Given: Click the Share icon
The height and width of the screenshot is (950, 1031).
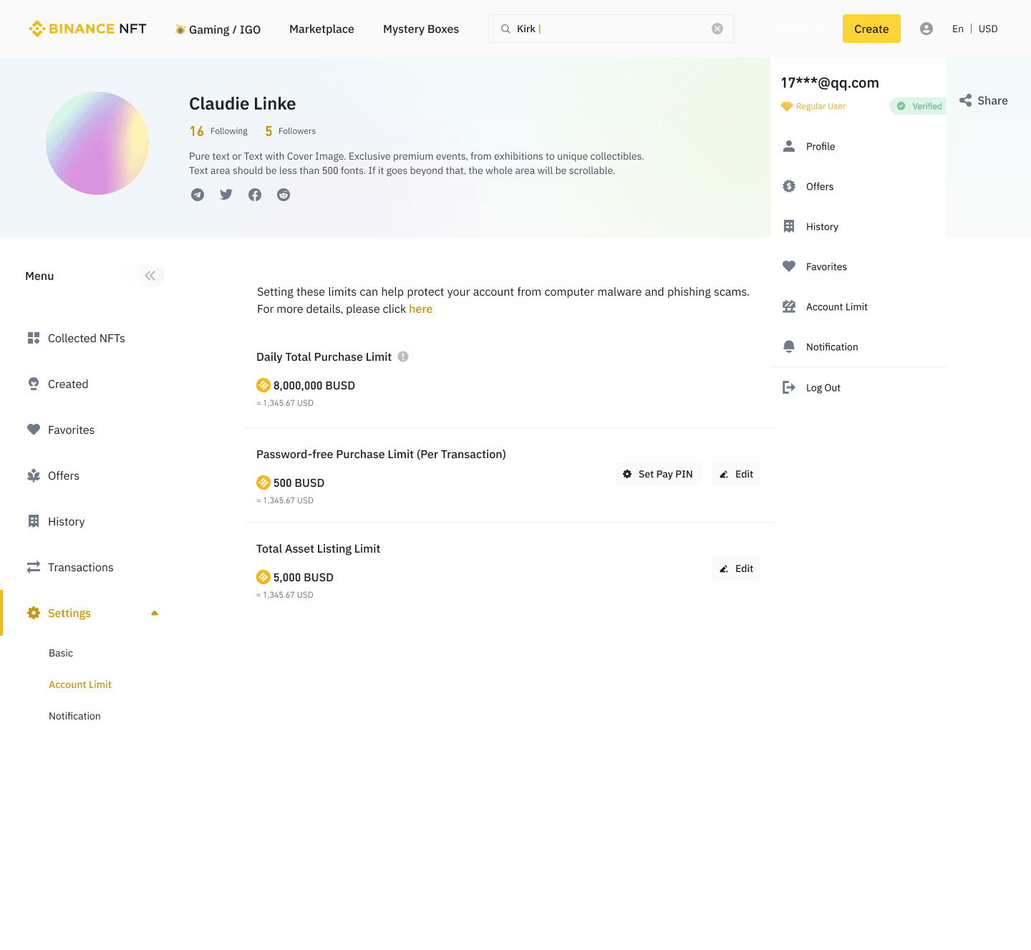Looking at the screenshot, I should [966, 100].
